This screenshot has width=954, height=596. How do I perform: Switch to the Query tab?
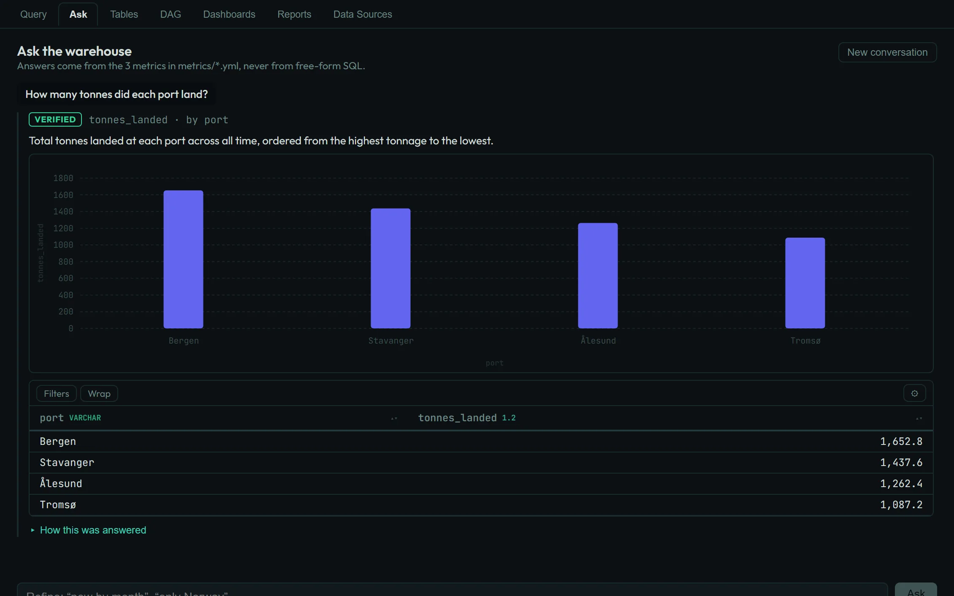click(33, 14)
